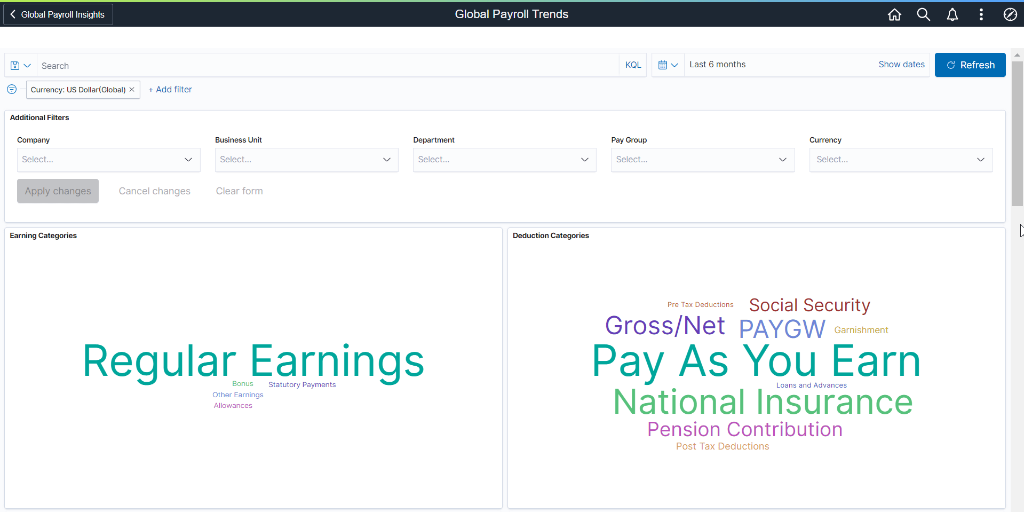Screen dimensions: 1024x512
Task: Remove the Currency: US Dollar(Global) filter pill
Action: pyautogui.click(x=132, y=89)
